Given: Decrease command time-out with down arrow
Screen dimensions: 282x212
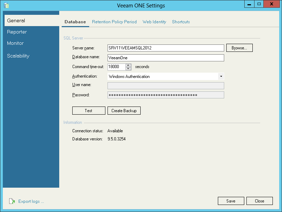Looking at the screenshot, I should click(x=128, y=68).
